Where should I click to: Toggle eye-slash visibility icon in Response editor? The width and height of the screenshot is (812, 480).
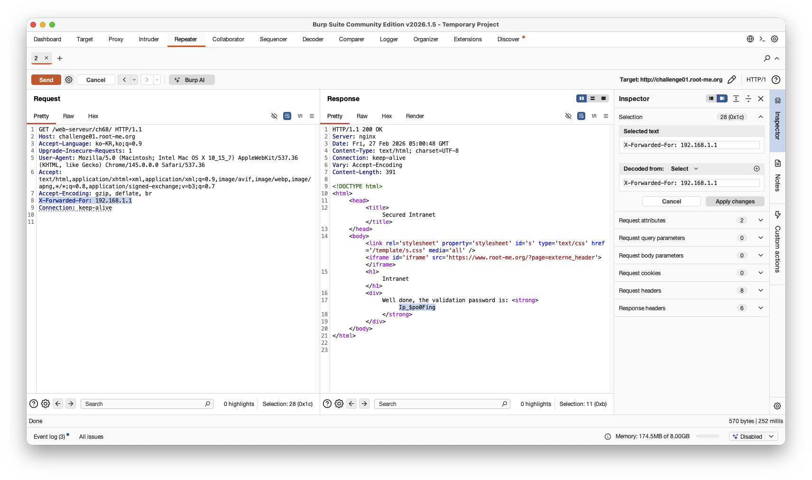[568, 116]
